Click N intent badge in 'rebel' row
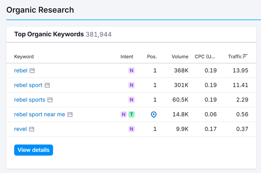261x173 pixels. click(x=131, y=70)
